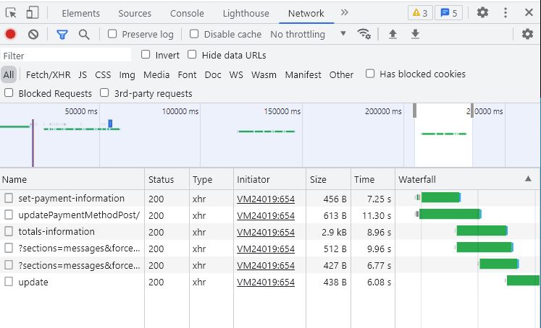
Task: Select the Fetch/XHR filter type
Action: coord(48,74)
